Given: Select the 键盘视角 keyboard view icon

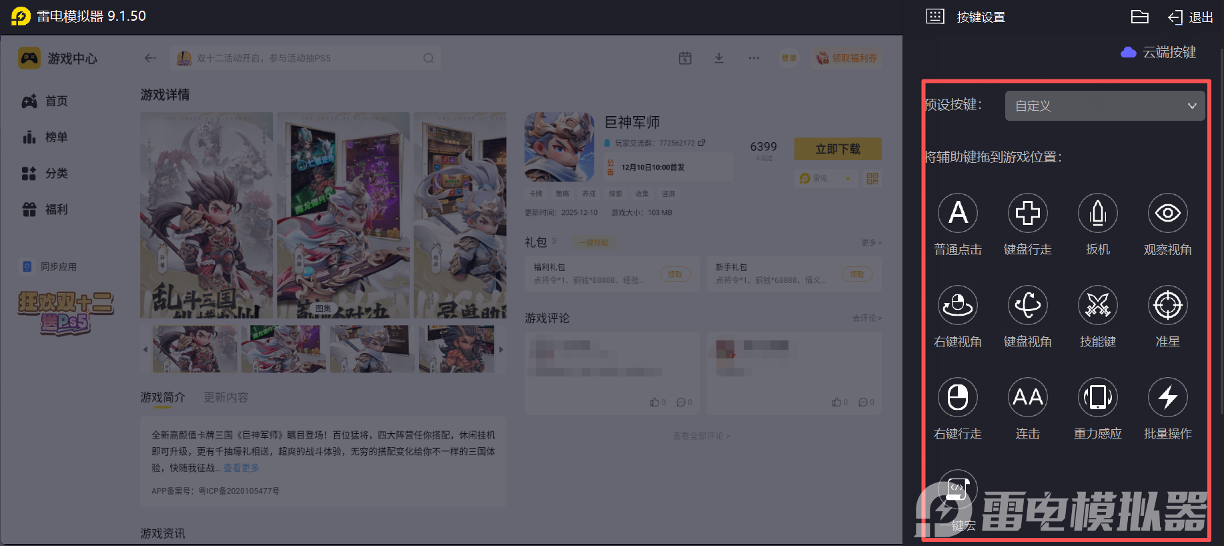Looking at the screenshot, I should coord(1027,305).
